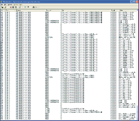The width and height of the screenshot is (139, 121).
Task: Toggle the Autoscroll toolbar icon
Action: pyautogui.click(x=13, y=7)
